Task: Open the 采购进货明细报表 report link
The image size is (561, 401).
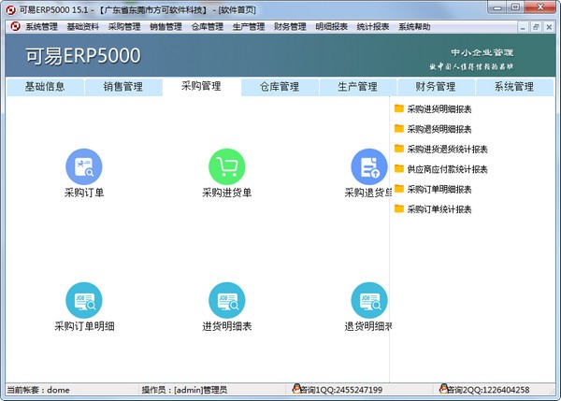Action: tap(439, 109)
